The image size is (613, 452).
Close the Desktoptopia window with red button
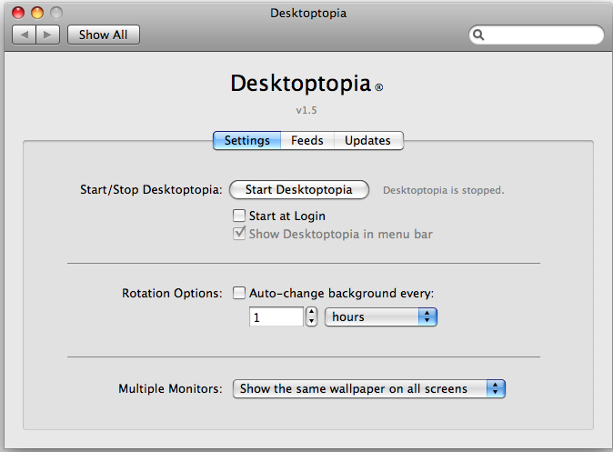(18, 13)
